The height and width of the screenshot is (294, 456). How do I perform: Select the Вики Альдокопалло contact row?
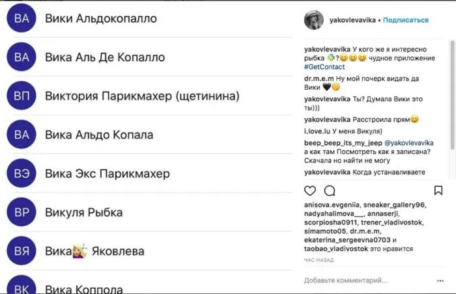[x=101, y=19]
